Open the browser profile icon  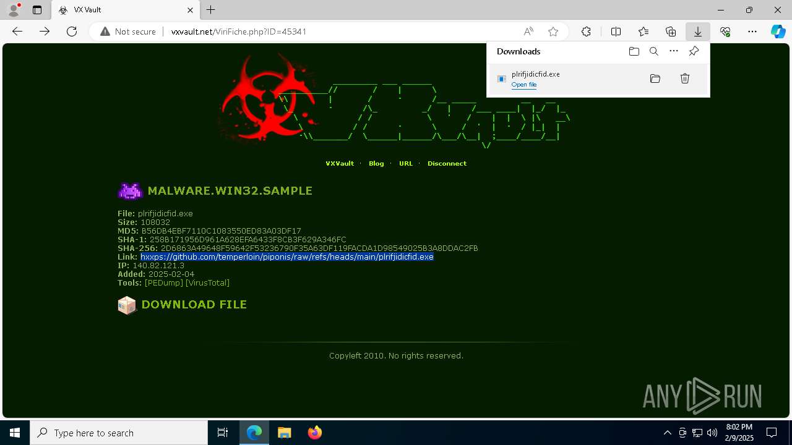pyautogui.click(x=14, y=9)
